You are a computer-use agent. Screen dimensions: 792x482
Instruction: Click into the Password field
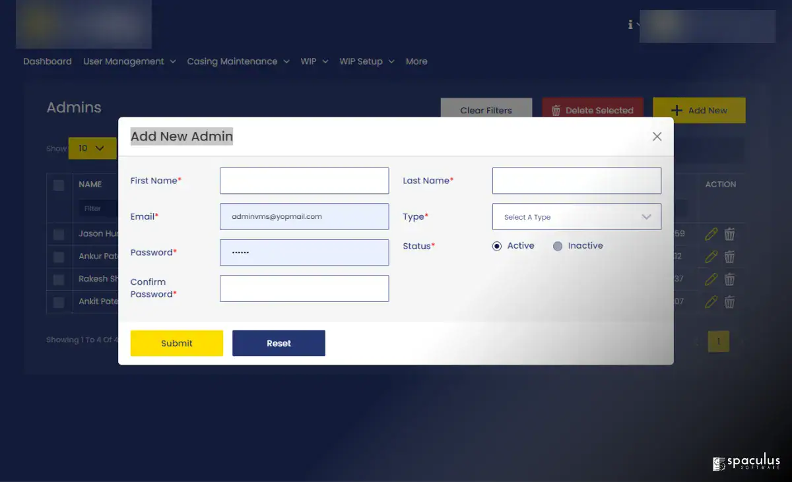(x=304, y=253)
